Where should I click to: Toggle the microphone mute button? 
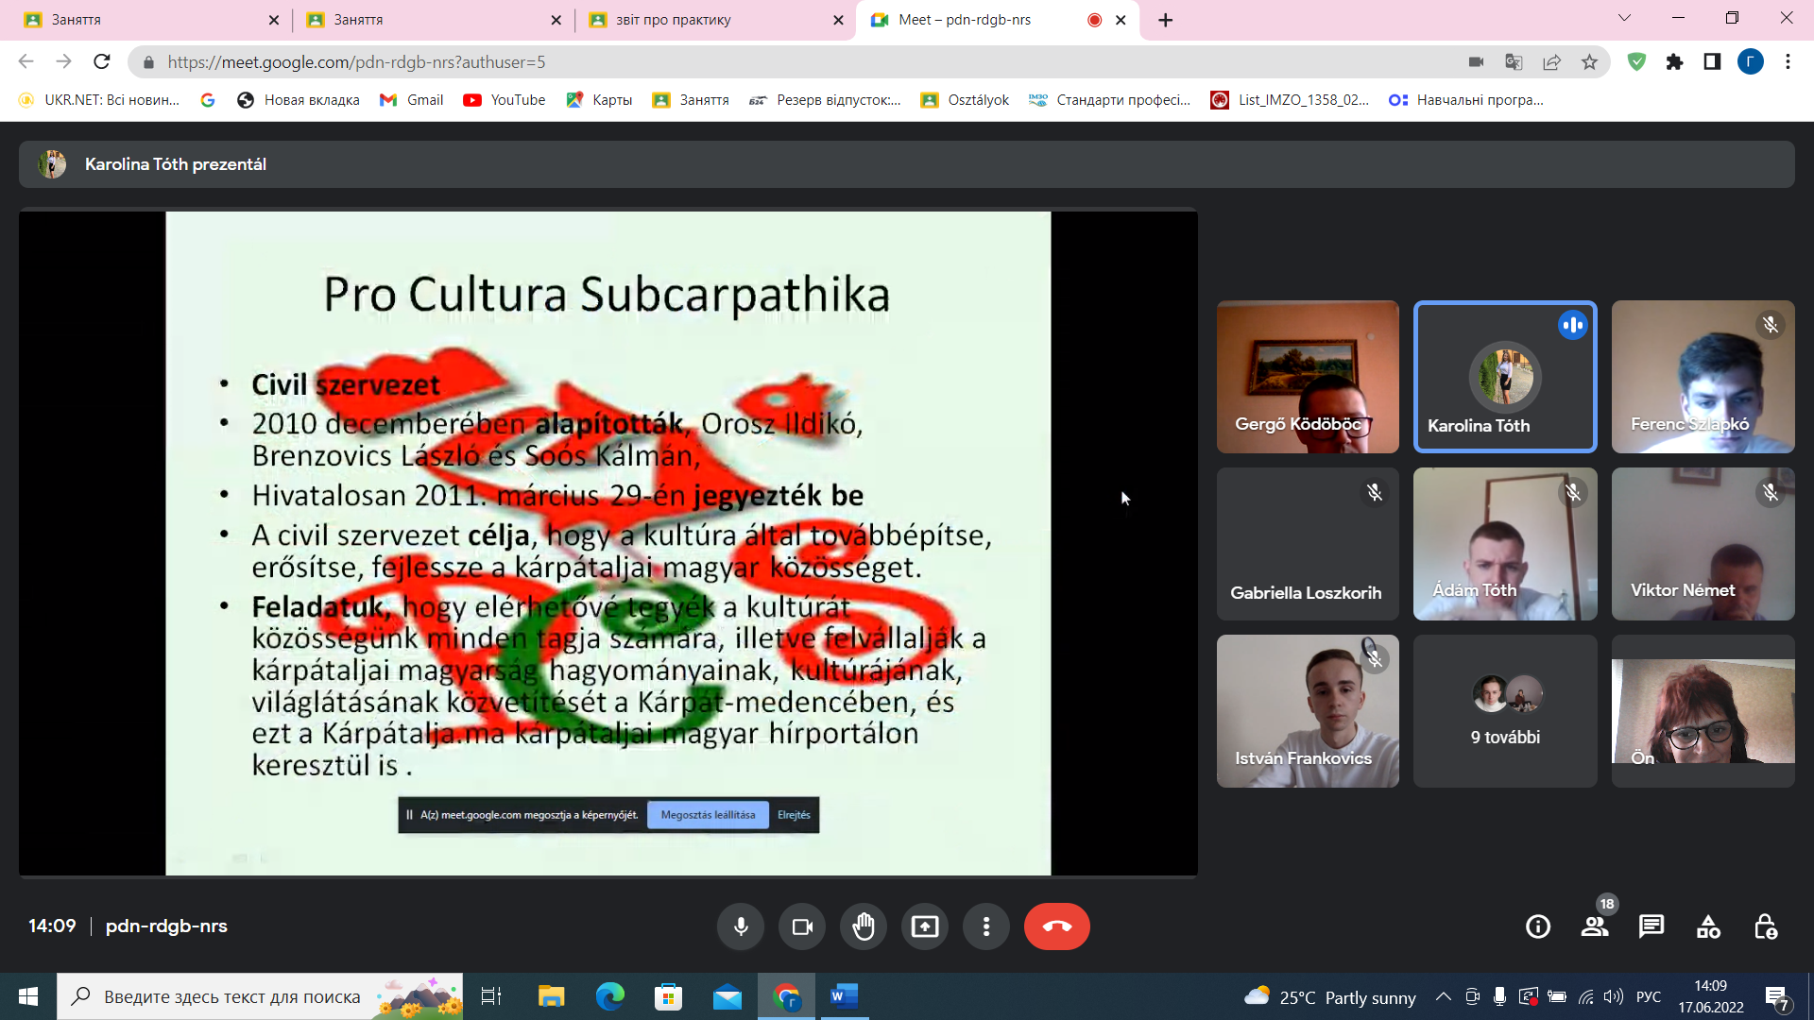tap(741, 926)
